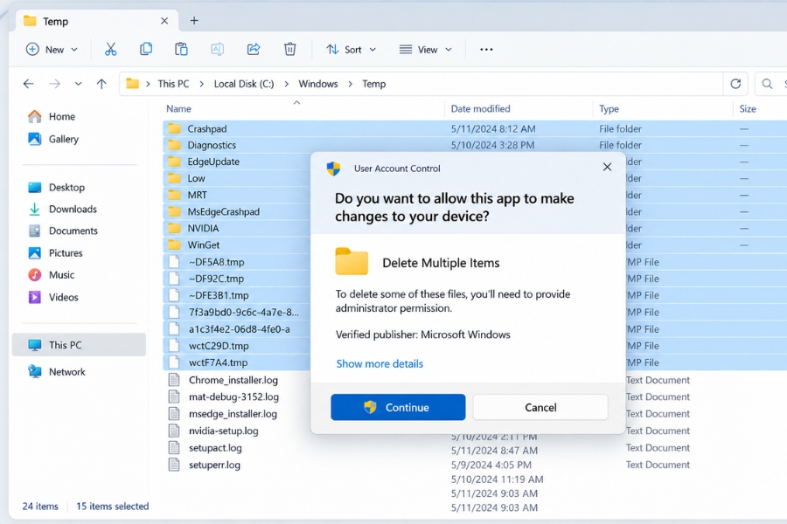This screenshot has width=787, height=524.
Task: Open the See more ellipsis menu
Action: [486, 49]
